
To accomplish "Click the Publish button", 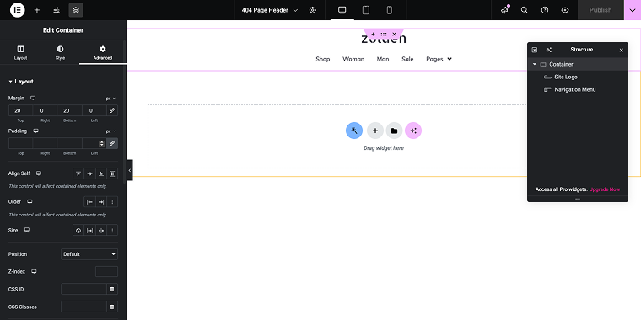I will point(601,10).
